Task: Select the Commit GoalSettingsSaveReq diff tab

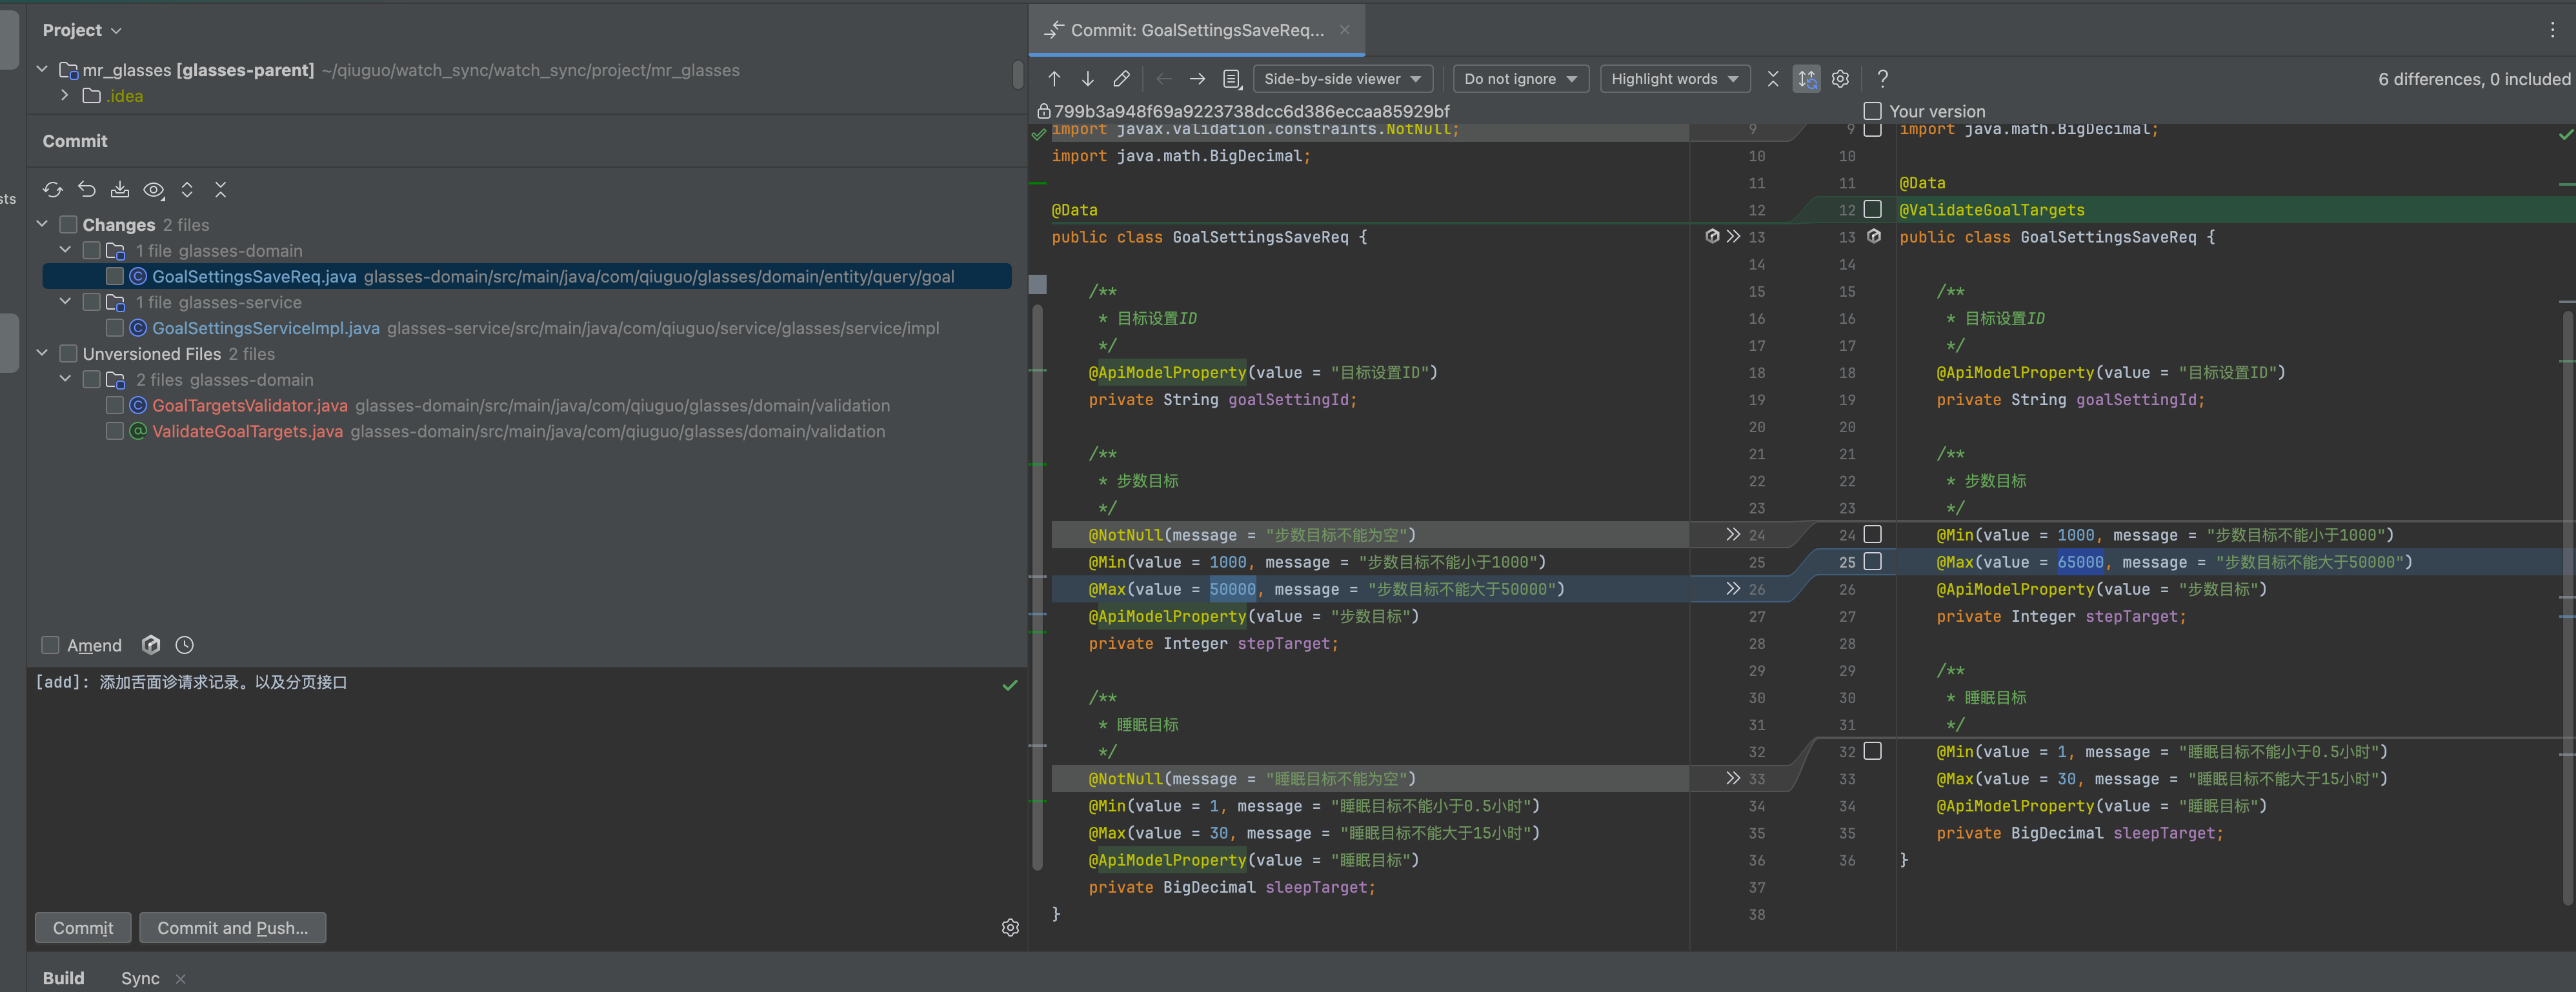Action: tap(1196, 30)
